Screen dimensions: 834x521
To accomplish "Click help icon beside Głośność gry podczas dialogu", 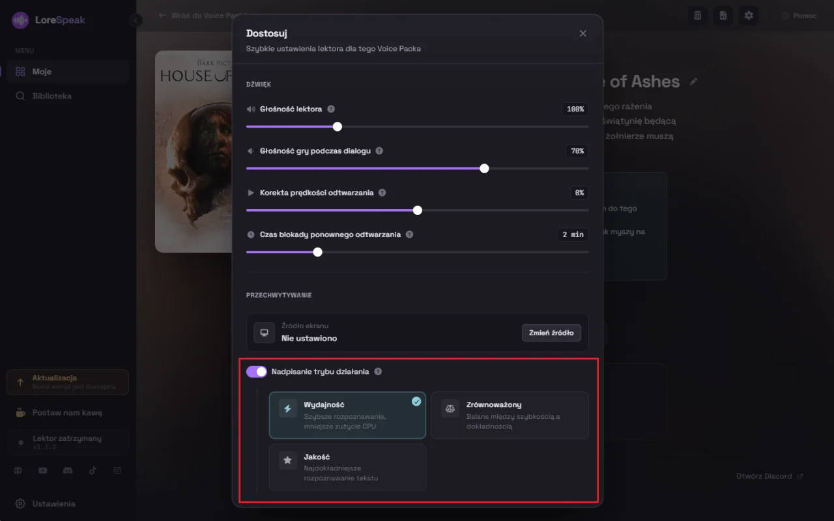I will (x=379, y=150).
